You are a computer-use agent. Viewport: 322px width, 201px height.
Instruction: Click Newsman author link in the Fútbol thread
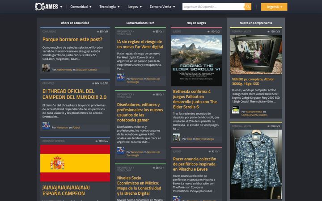(x=62, y=128)
